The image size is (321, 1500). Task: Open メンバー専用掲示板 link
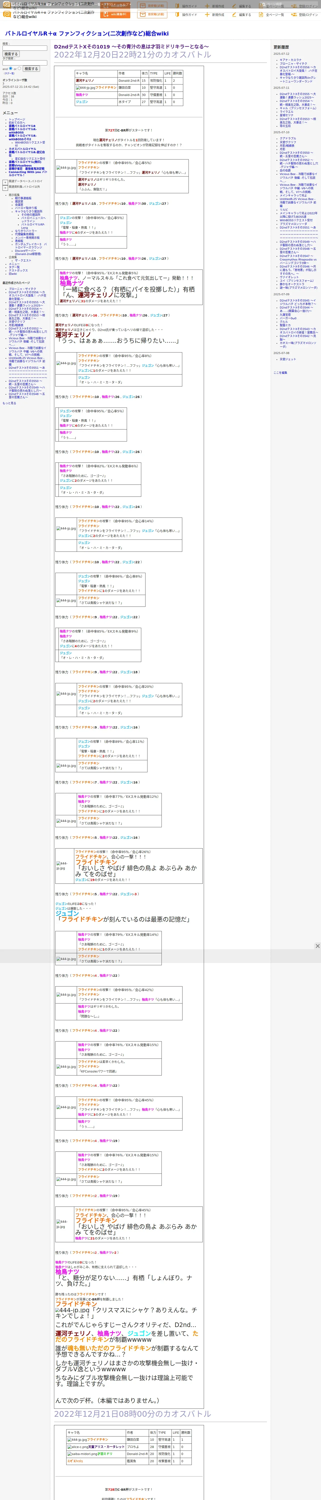(x=27, y=237)
